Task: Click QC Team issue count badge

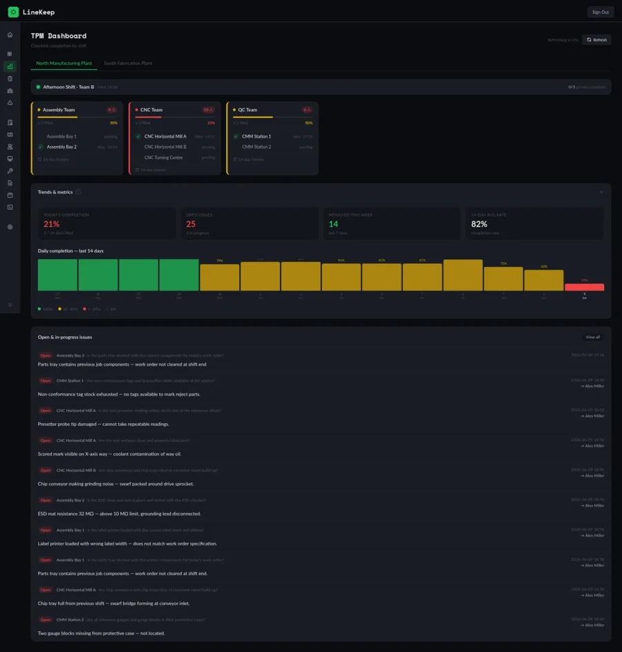Action: 307,110
